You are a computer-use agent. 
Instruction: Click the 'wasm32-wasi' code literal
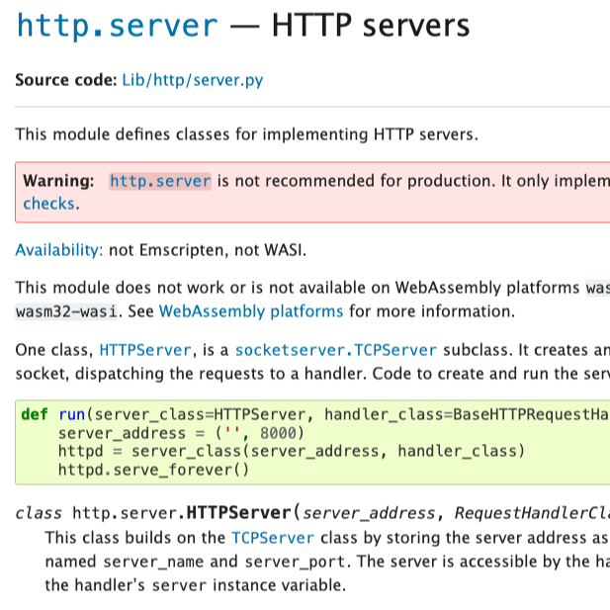point(66,311)
